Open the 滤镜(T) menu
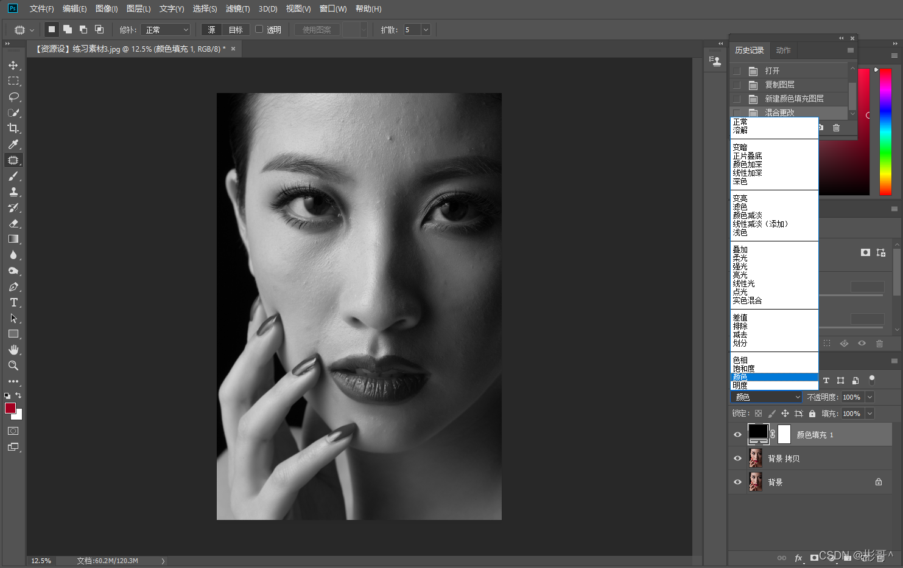The image size is (903, 568). click(237, 9)
